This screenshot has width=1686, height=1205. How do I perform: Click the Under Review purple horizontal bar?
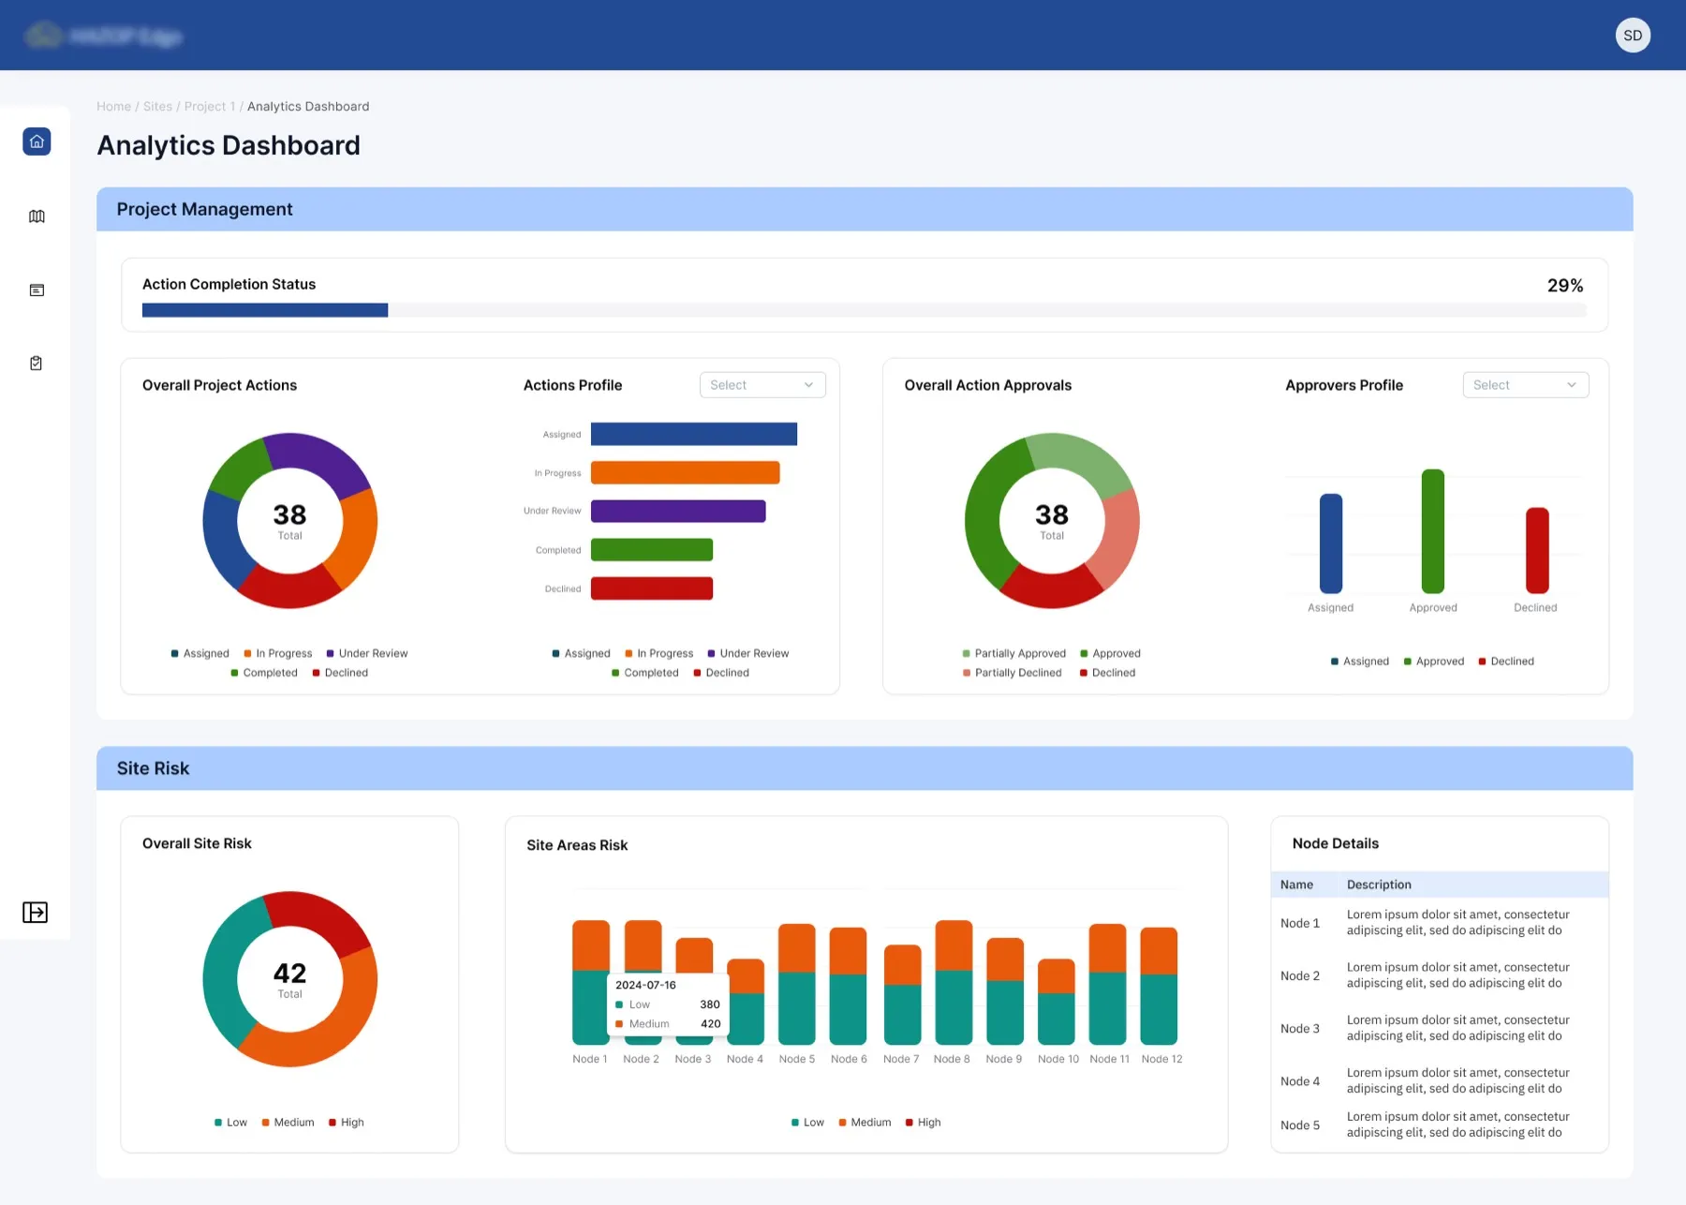pyautogui.click(x=678, y=511)
